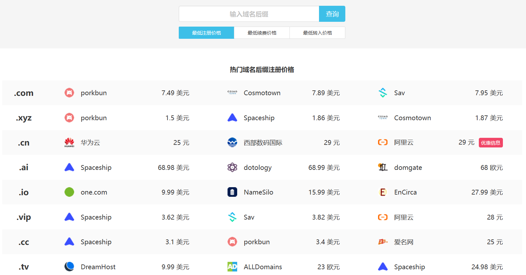The image size is (526, 275).
Task: Click Sav logo in .com row
Action: pos(383,93)
